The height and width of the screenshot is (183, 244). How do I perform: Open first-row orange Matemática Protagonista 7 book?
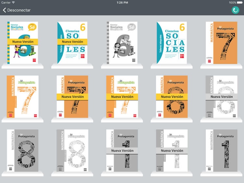tap(222, 43)
